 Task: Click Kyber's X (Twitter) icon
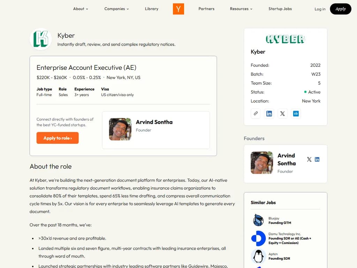(282, 113)
